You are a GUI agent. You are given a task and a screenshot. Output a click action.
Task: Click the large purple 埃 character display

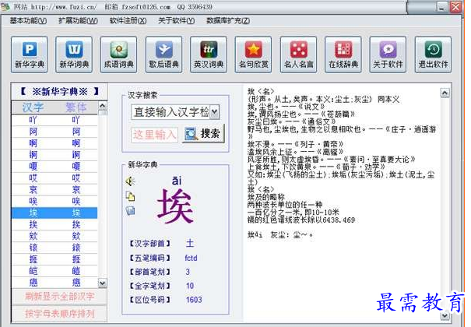[175, 206]
